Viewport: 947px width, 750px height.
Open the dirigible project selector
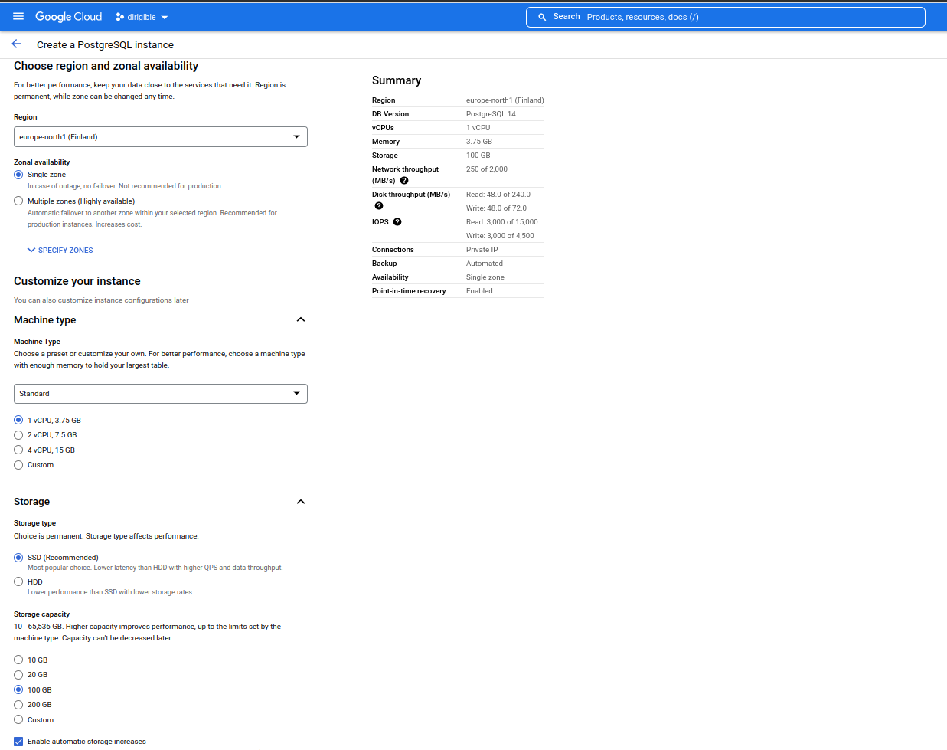[x=142, y=17]
